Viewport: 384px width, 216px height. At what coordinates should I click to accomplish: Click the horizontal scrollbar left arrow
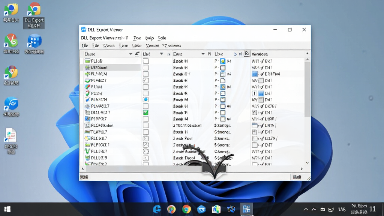82,169
